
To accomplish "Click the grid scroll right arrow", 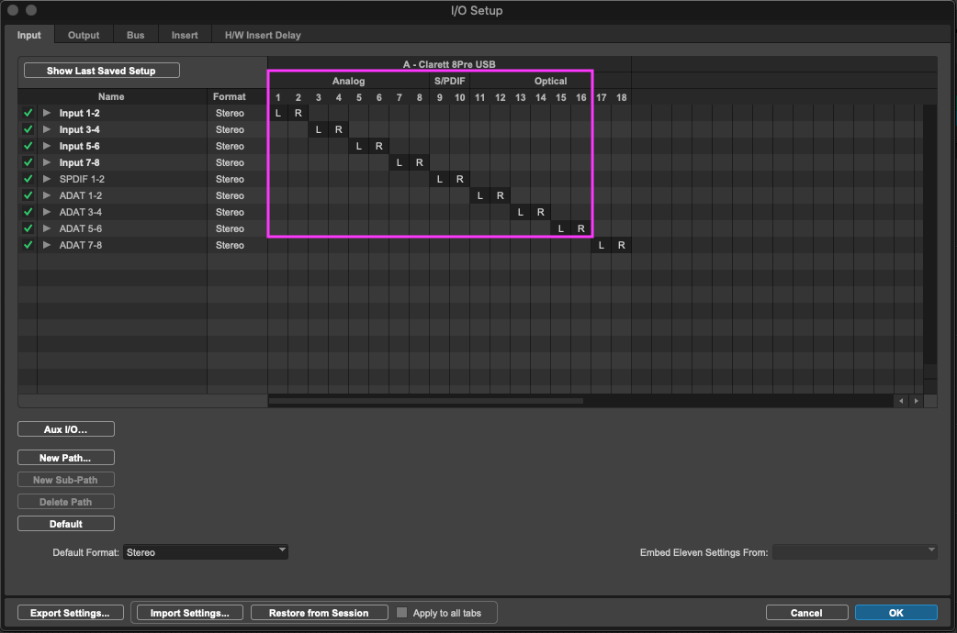I will pyautogui.click(x=916, y=401).
